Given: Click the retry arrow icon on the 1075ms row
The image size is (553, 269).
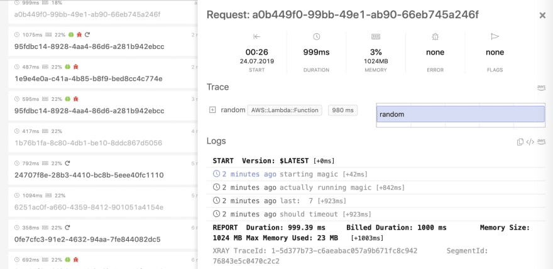Looking at the screenshot, I should click(x=87, y=34).
